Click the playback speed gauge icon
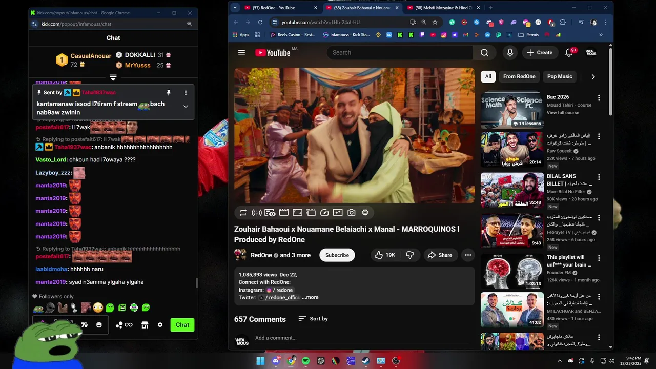This screenshot has width=656, height=369. click(324, 213)
